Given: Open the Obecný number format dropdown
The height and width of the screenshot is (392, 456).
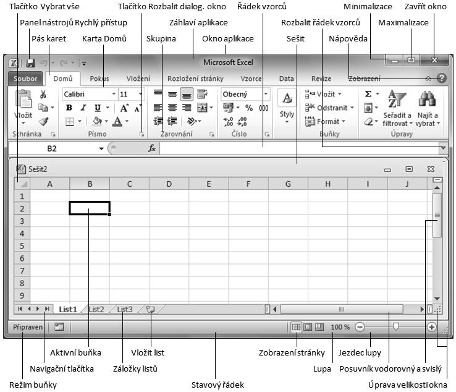Looking at the screenshot, I should click(x=266, y=94).
